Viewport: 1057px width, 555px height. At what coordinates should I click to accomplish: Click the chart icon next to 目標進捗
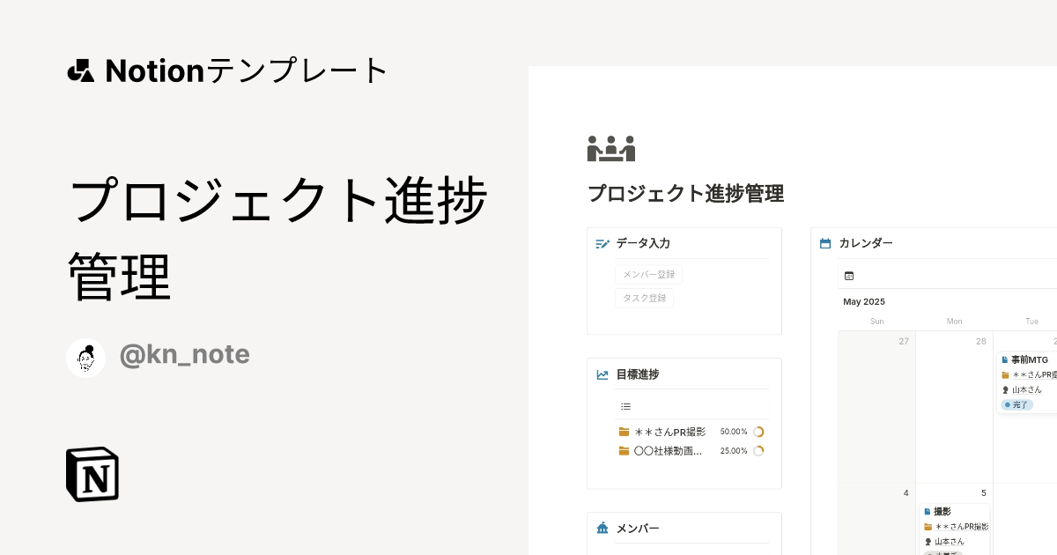(x=602, y=374)
